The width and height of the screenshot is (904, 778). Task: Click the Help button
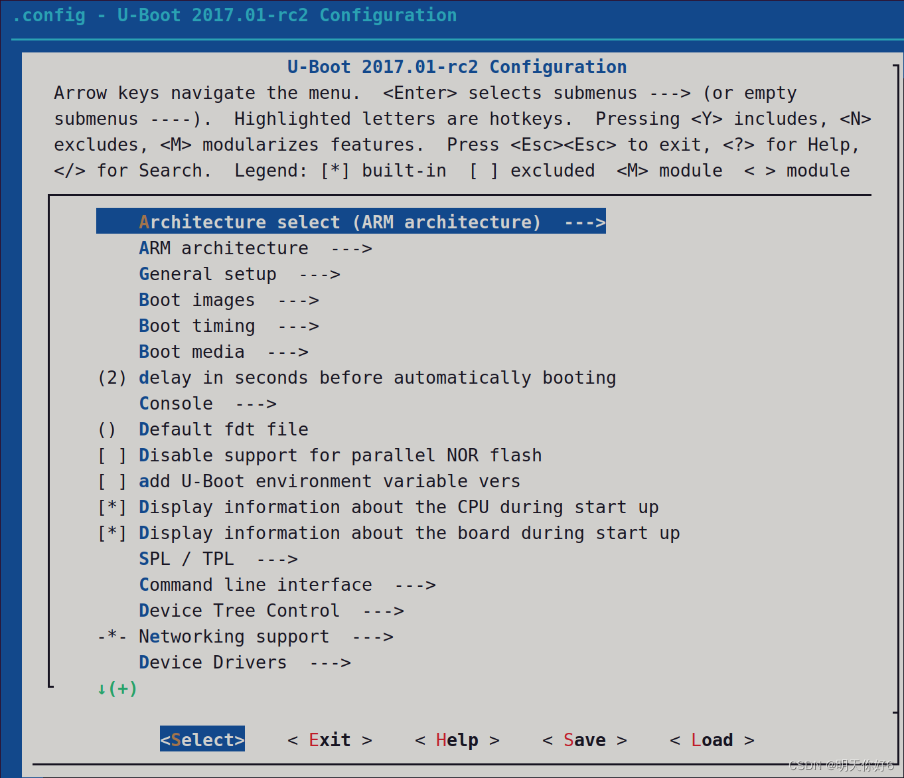457,739
